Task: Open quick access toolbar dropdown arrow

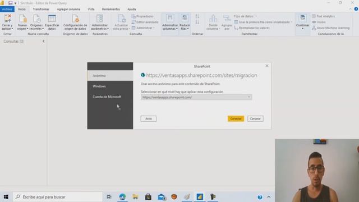Action: [15, 3]
